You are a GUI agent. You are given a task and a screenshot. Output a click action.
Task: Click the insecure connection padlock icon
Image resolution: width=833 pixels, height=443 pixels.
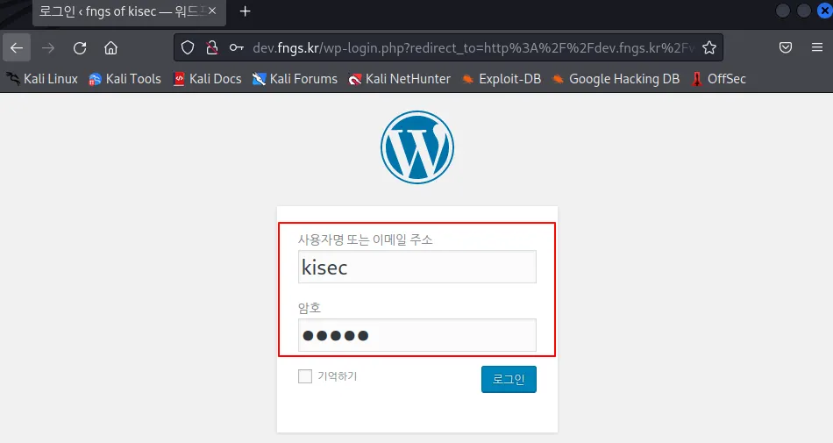pos(212,47)
